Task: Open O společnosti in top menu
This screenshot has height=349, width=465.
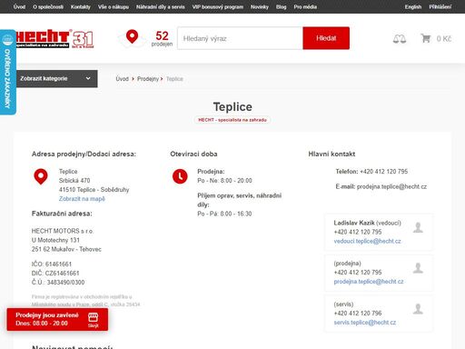Action: click(48, 6)
